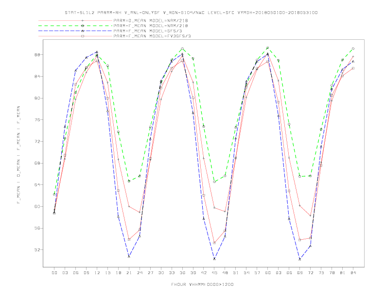Click x-axis forecast hour label 51
Image resolution: width=385 pixels, height=297 pixels.
pos(236,273)
